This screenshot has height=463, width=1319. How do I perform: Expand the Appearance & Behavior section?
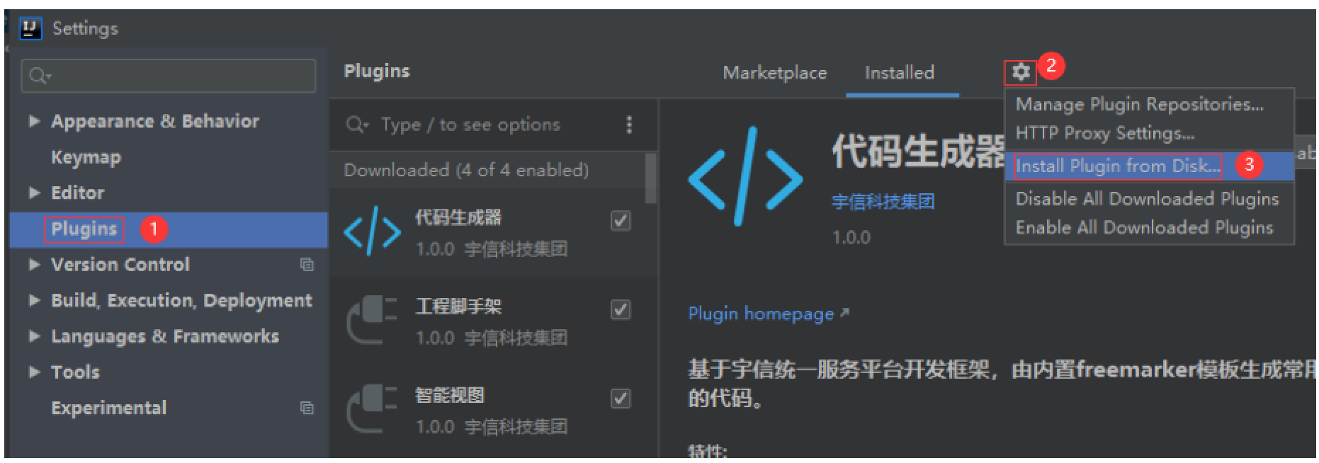tap(34, 121)
